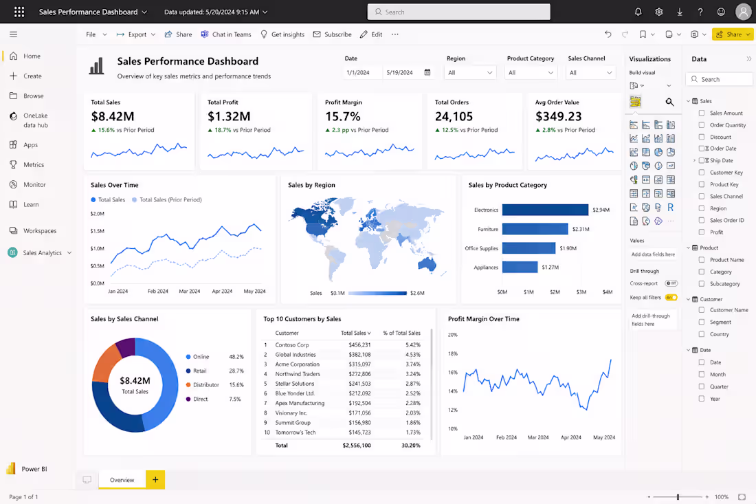Choose the pie chart visual icon
The image size is (756, 504).
point(658,152)
